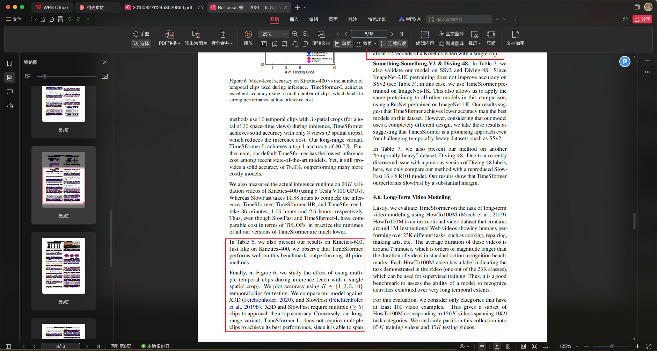
Task: Toggle 单页 single page mode
Action: (x=343, y=44)
